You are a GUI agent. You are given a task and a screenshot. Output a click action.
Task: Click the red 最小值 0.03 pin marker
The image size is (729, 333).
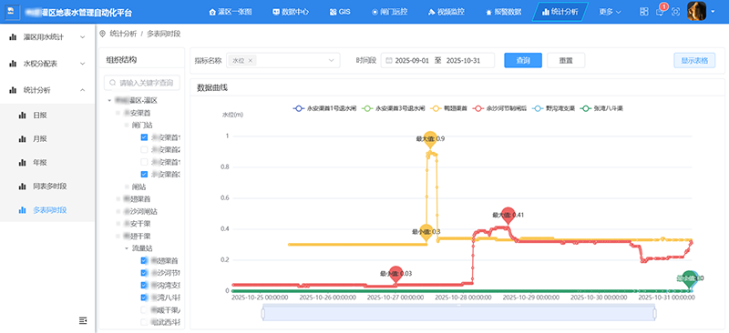coord(395,275)
